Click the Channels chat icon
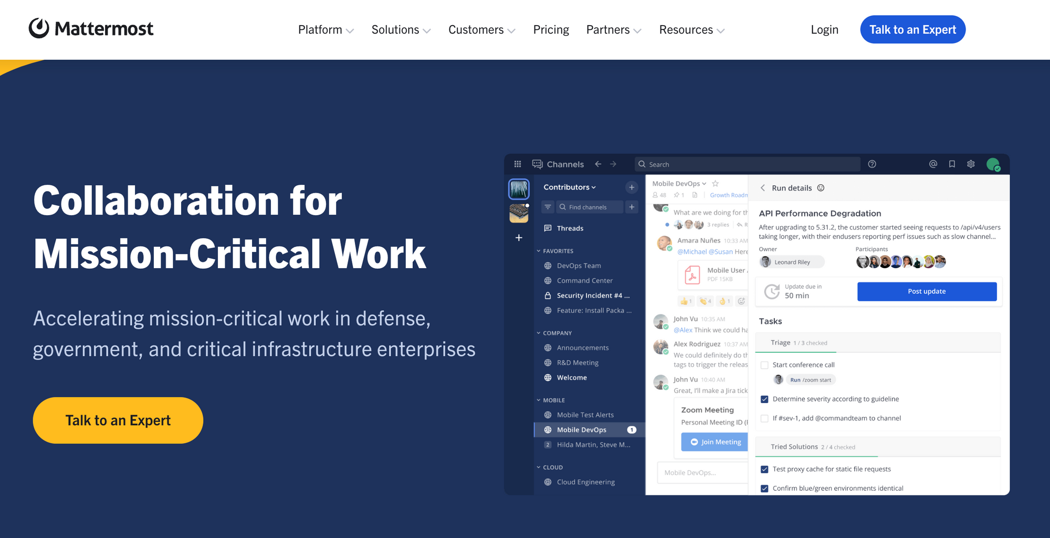1050x538 pixels. pos(538,164)
